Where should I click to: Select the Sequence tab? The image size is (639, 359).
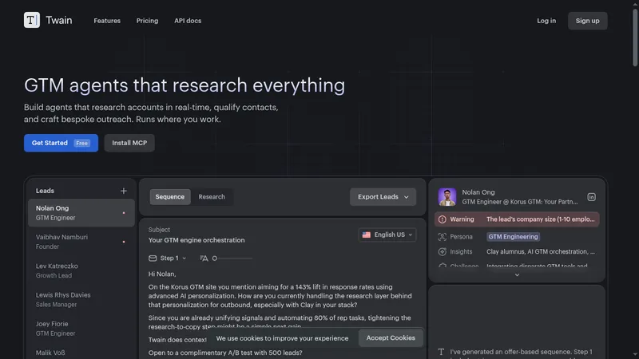(170, 197)
